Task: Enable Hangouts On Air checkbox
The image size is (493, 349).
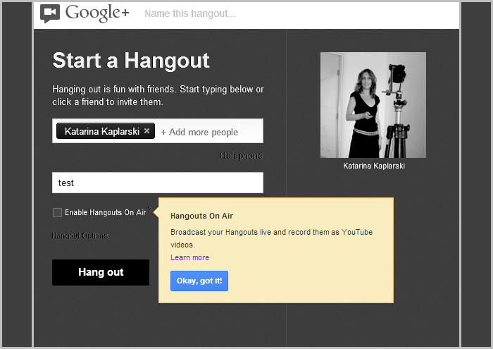Action: (x=57, y=212)
